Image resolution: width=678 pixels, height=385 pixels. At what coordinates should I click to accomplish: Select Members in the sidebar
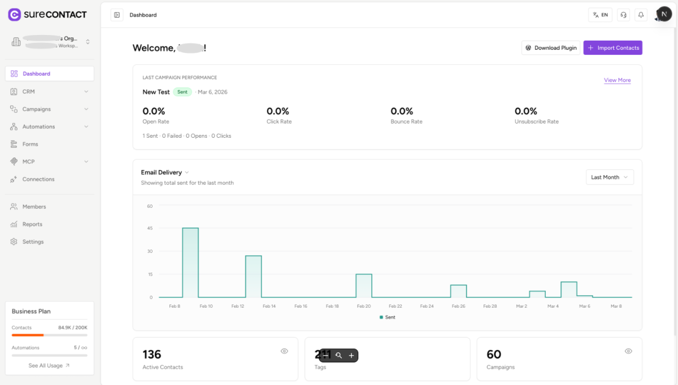tap(34, 207)
